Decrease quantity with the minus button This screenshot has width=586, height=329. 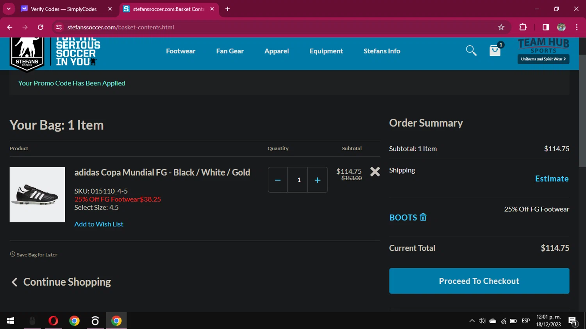[x=278, y=180]
